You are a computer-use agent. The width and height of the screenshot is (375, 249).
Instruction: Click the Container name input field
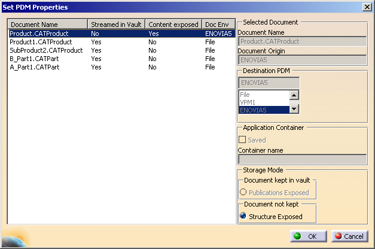coord(302,160)
